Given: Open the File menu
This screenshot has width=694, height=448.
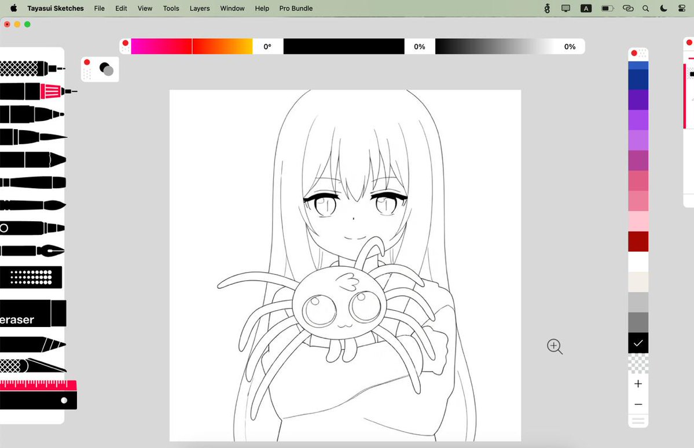Looking at the screenshot, I should [x=99, y=9].
